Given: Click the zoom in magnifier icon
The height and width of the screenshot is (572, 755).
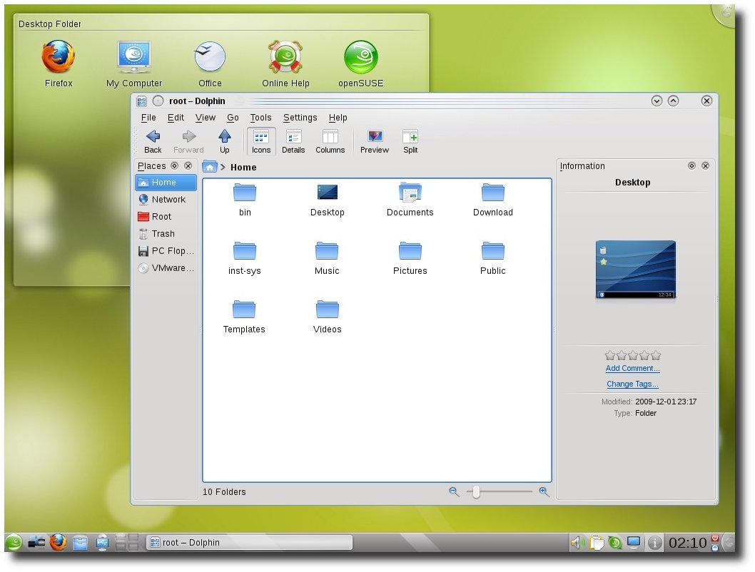Looking at the screenshot, I should coord(544,491).
